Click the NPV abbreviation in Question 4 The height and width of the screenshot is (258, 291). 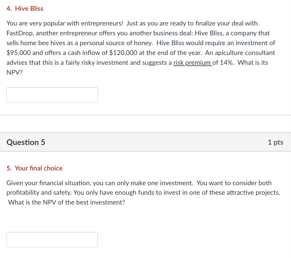pos(13,72)
